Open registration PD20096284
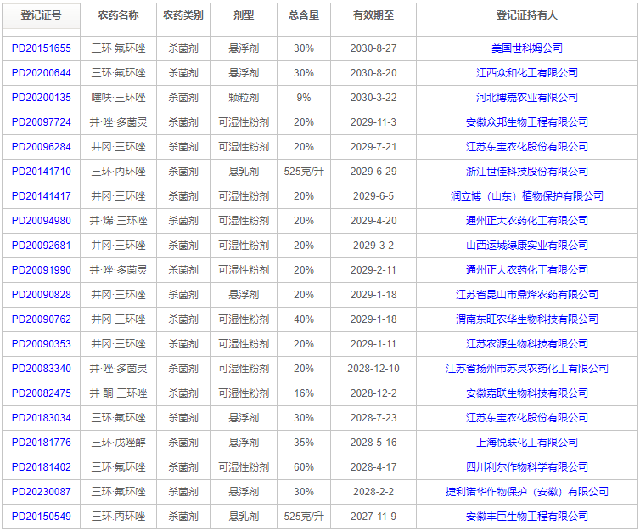 coord(42,147)
